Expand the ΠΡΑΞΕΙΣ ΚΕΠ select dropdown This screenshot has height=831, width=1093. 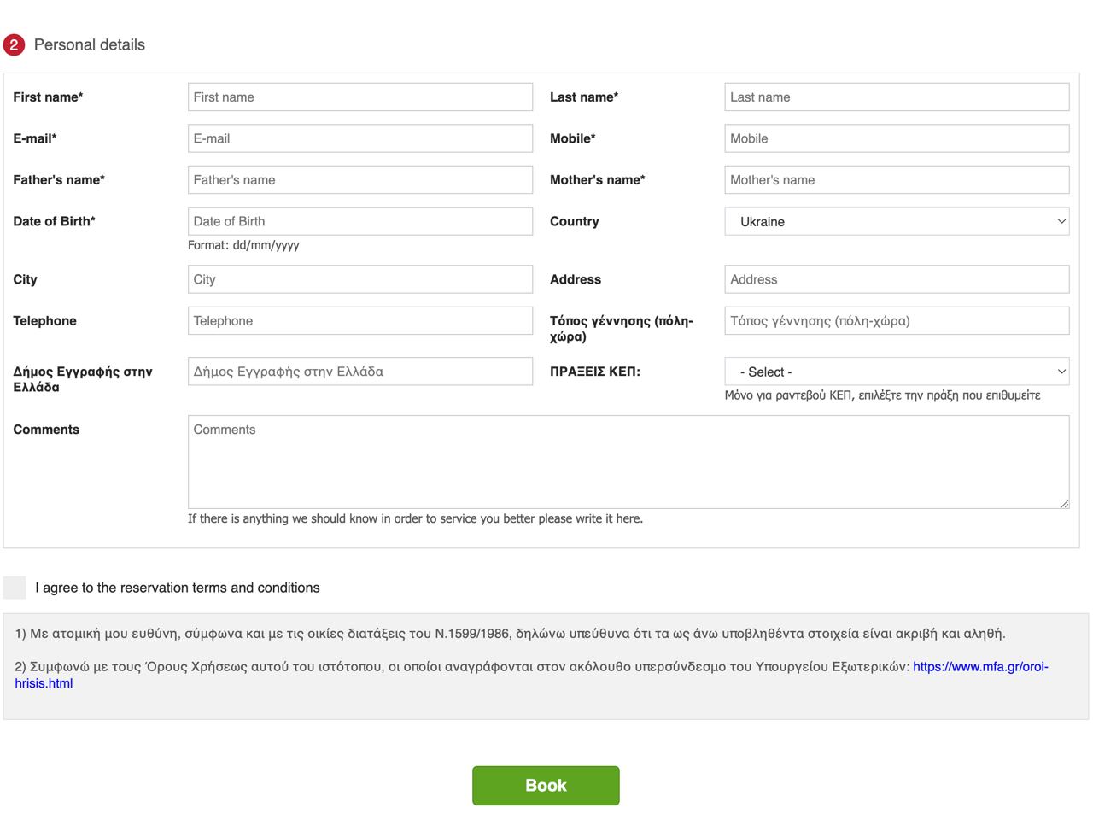pos(896,372)
